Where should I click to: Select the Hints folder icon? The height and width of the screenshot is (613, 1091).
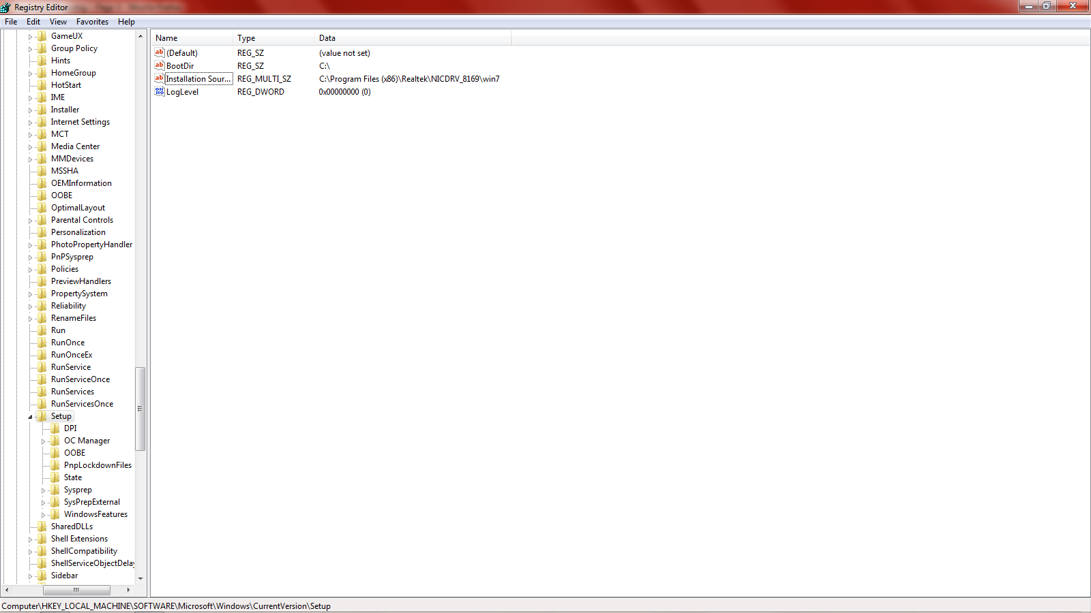tap(42, 61)
